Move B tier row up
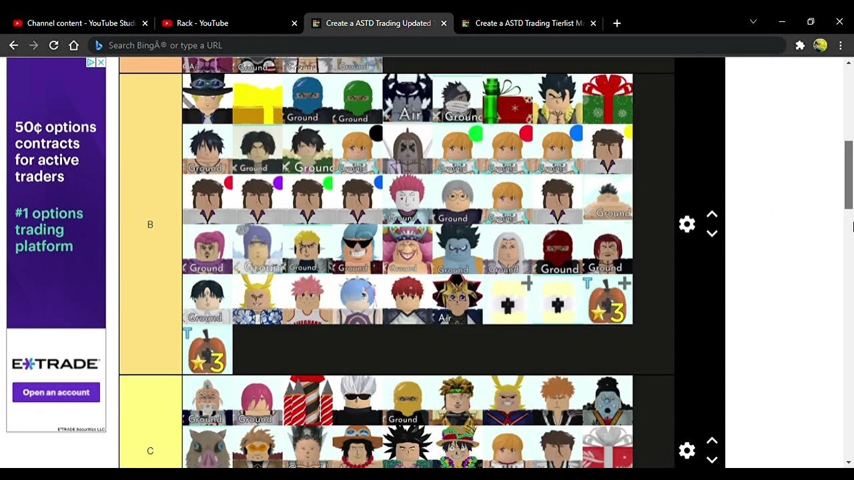Screen dimensions: 854x480 pyautogui.click(x=712, y=214)
